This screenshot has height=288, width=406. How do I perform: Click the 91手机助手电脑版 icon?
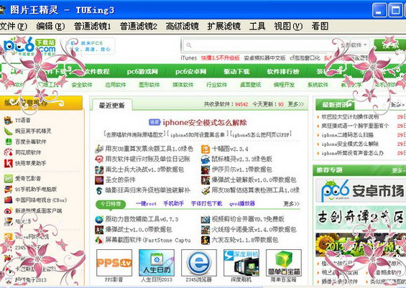[x=9, y=189]
